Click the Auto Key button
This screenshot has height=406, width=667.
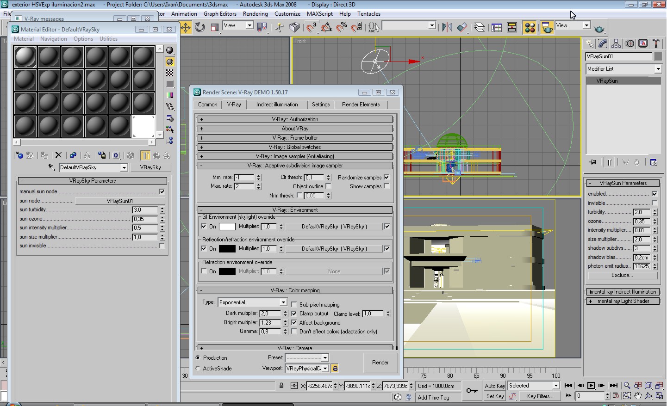click(x=495, y=386)
